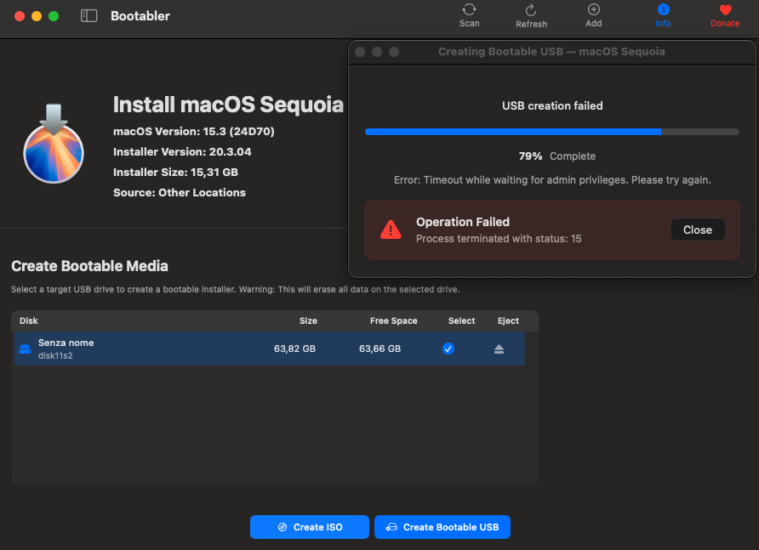
Task: Click the Install macOS Sequoia heading
Action: (228, 105)
